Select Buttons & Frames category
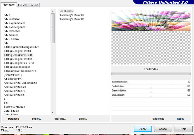The image size is (194, 135). [x=14, y=107]
